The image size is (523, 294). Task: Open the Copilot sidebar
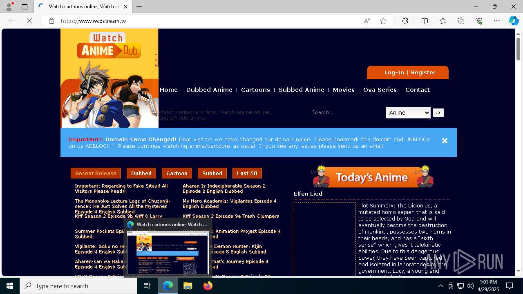coord(514,21)
